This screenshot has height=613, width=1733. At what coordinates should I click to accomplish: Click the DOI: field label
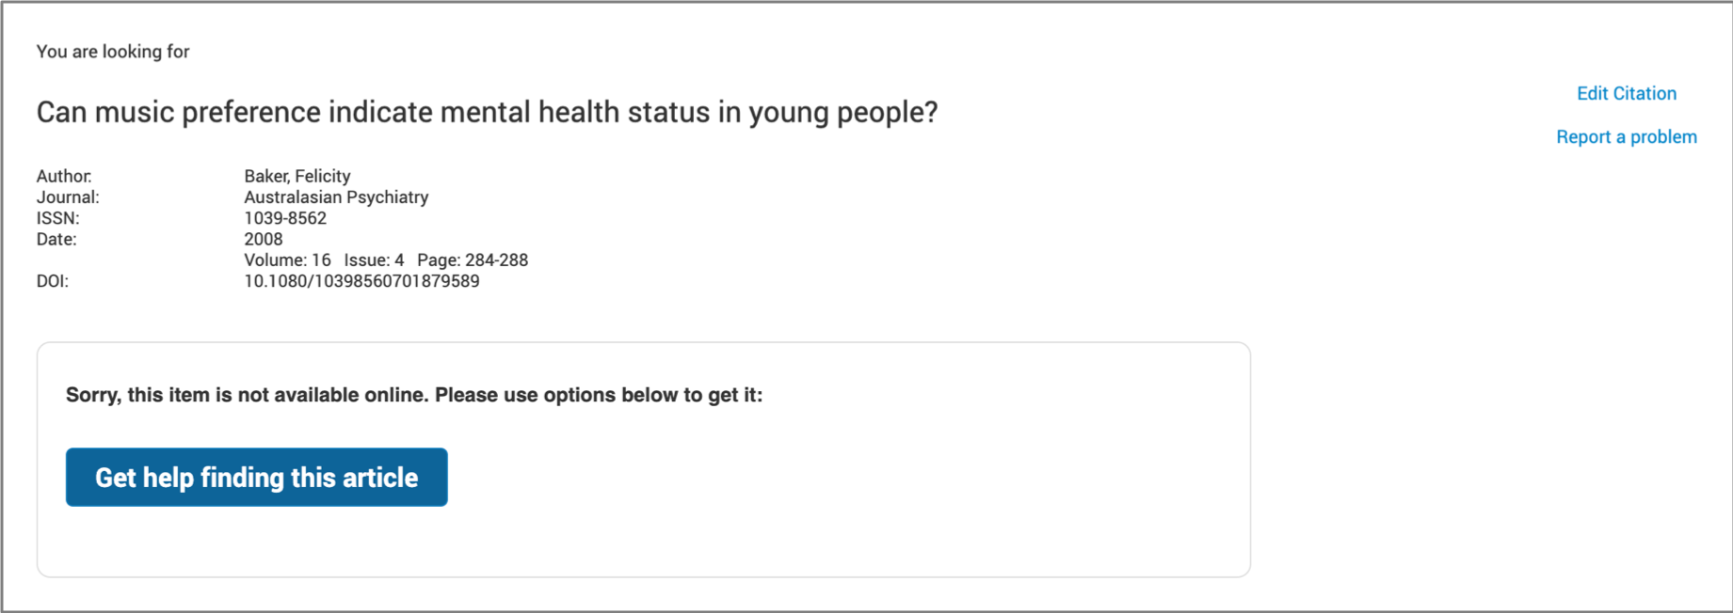[x=52, y=281]
